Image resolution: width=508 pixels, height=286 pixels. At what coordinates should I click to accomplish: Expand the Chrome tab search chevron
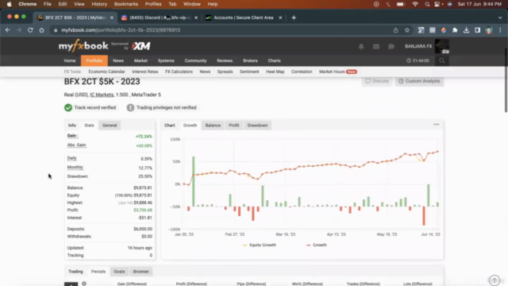(x=500, y=17)
